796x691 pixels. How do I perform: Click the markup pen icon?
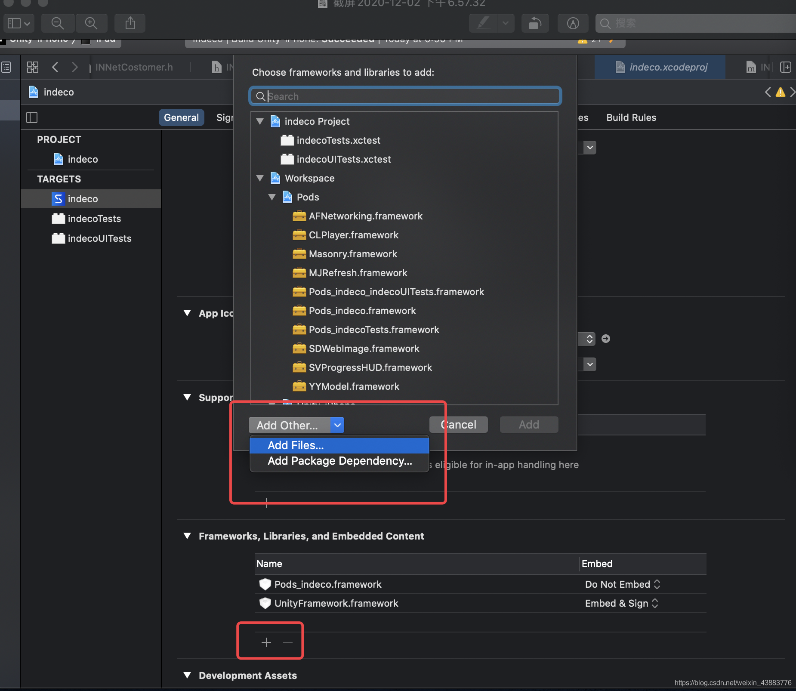tap(484, 23)
